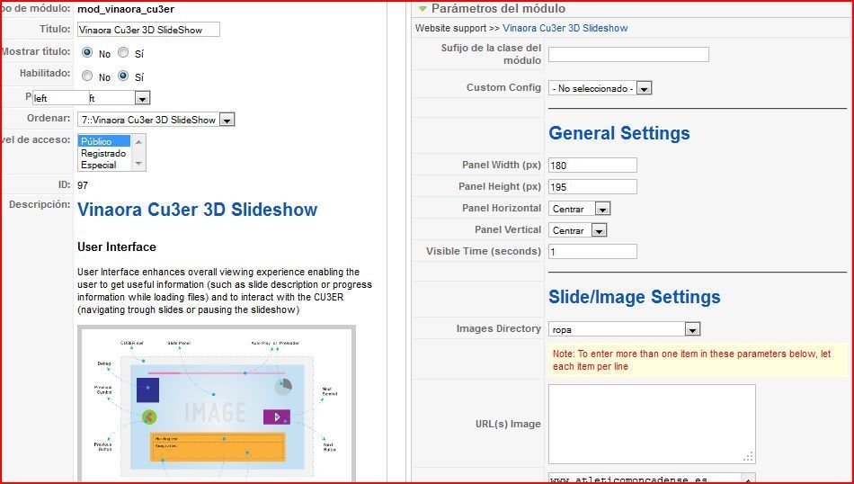Click the Sufijo de la clase del módulo field
The height and width of the screenshot is (484, 854).
click(x=628, y=54)
